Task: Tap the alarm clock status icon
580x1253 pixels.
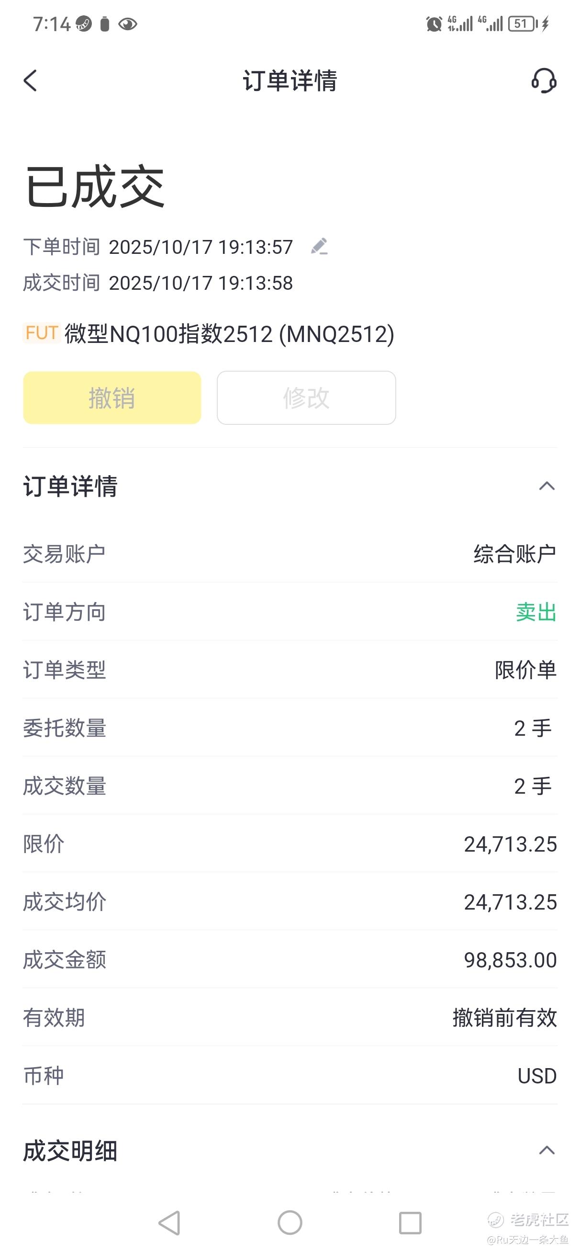Action: tap(434, 24)
